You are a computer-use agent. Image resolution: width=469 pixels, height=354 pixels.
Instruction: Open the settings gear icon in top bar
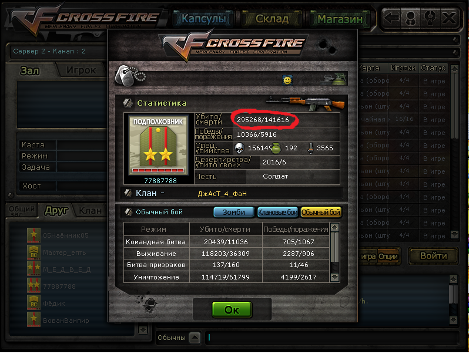[430, 18]
